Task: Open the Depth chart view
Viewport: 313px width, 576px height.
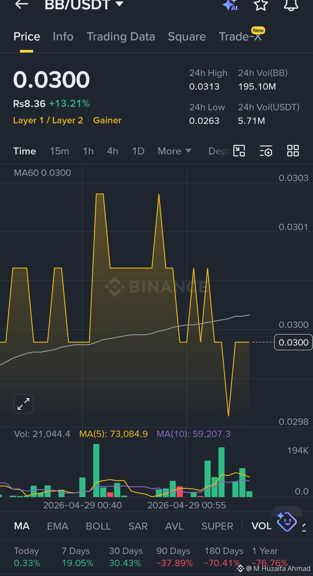Action: coord(219,151)
